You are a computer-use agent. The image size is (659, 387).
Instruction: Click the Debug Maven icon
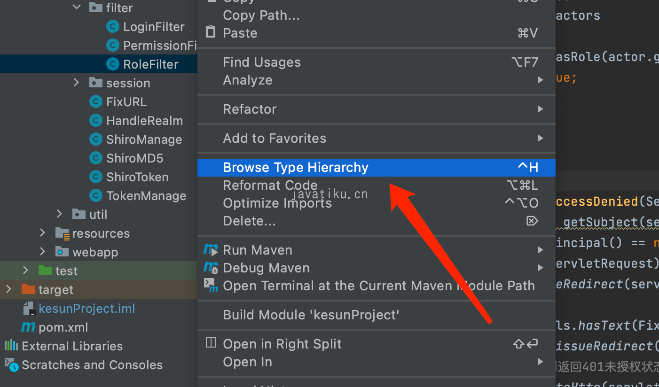click(211, 268)
